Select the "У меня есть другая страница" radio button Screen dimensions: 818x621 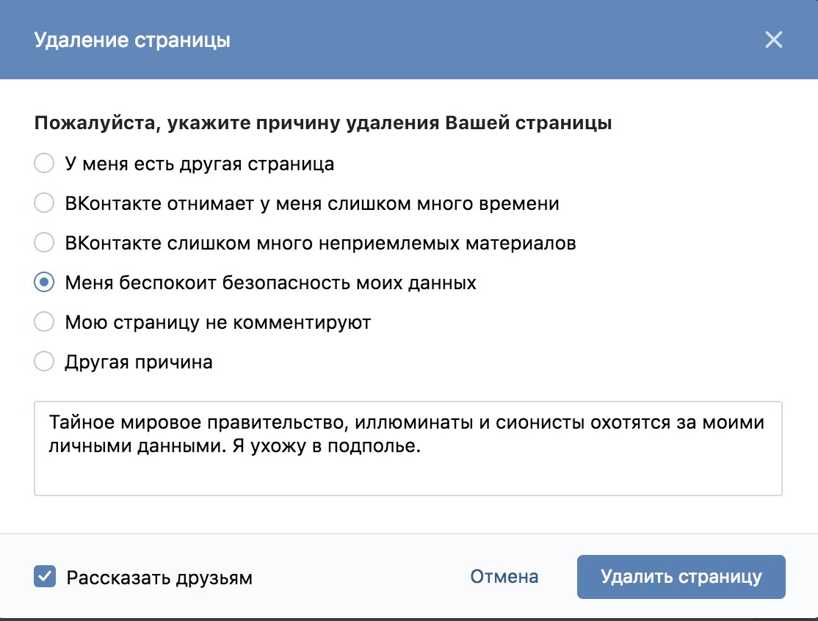tap(45, 164)
